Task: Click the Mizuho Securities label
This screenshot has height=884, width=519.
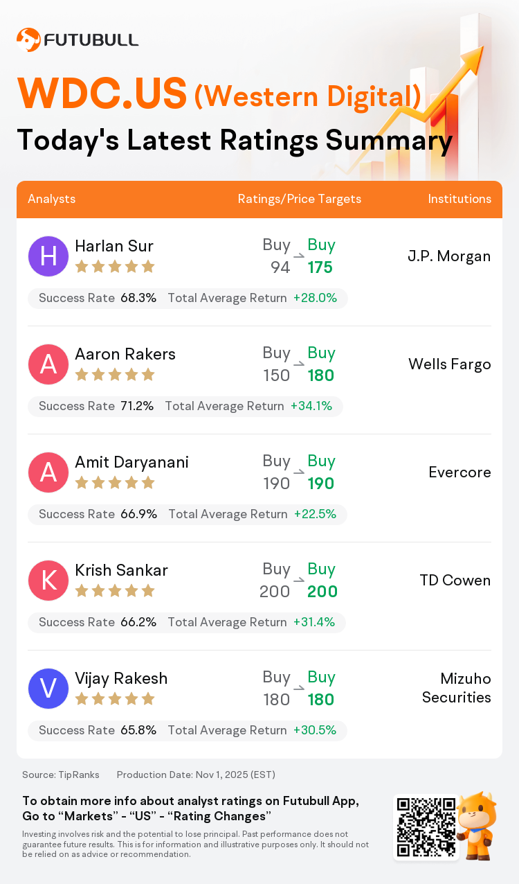Action: [x=457, y=688]
